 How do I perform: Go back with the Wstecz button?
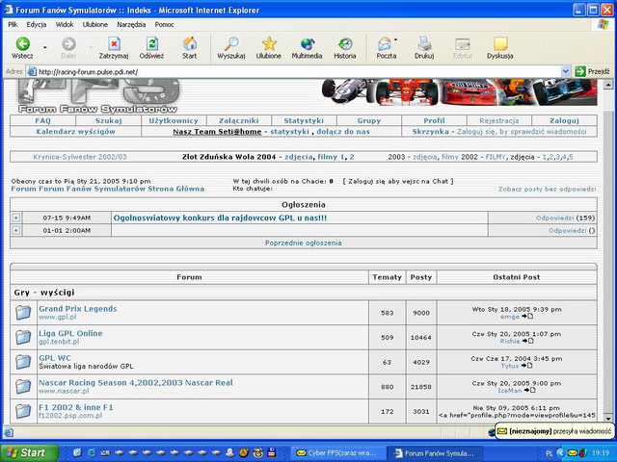point(22,48)
